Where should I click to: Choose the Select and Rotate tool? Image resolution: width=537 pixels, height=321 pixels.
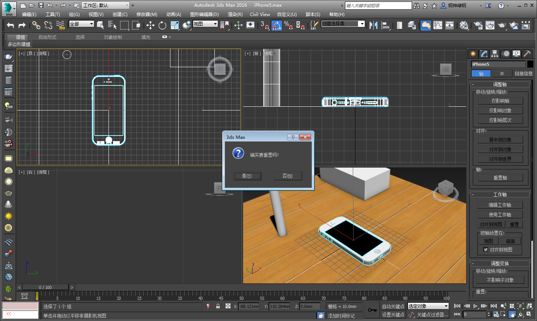pyautogui.click(x=162, y=25)
